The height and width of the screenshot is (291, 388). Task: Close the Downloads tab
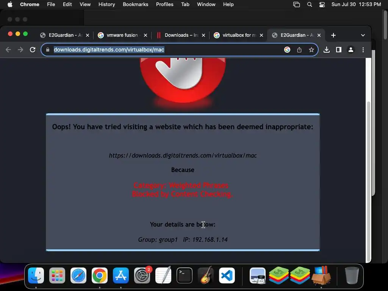tap(203, 35)
